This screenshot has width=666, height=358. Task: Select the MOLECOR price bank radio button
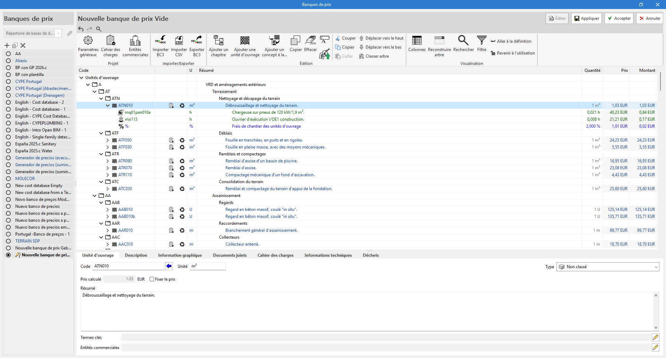(x=8, y=179)
